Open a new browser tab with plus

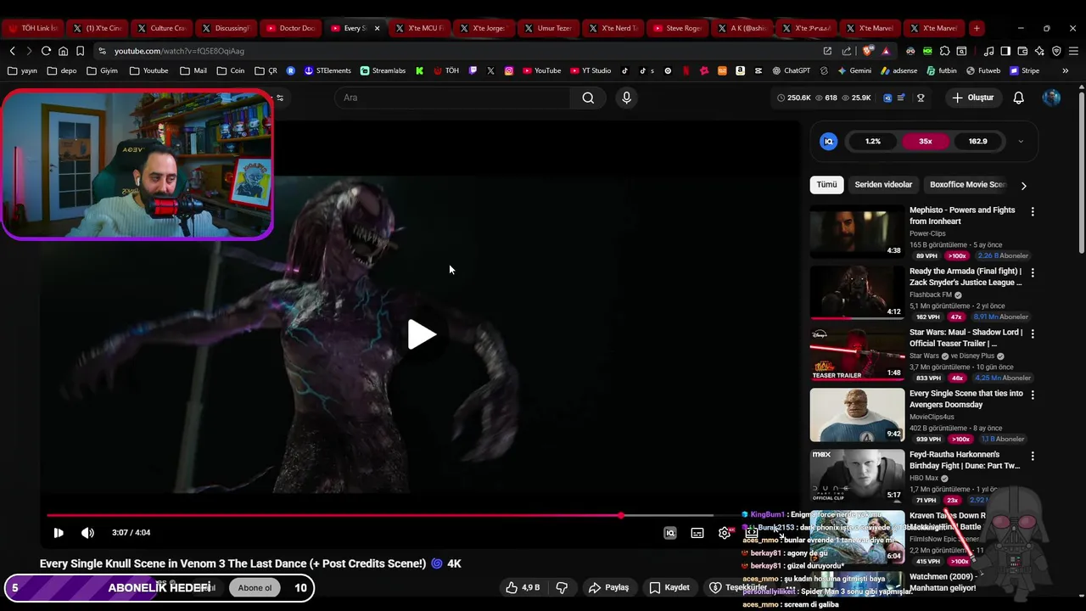point(977,28)
